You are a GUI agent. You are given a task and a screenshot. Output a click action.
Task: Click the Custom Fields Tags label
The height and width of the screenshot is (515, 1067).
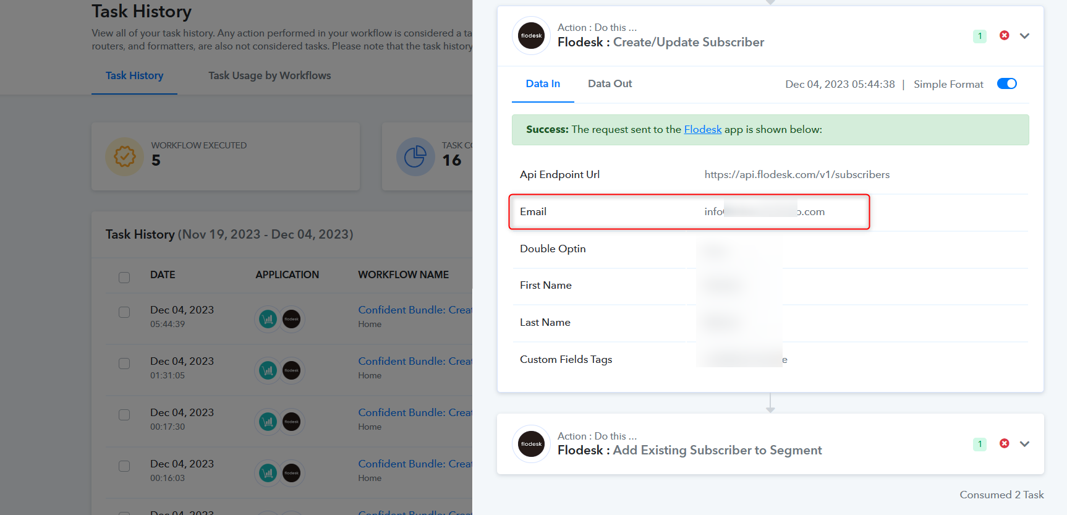click(x=566, y=359)
